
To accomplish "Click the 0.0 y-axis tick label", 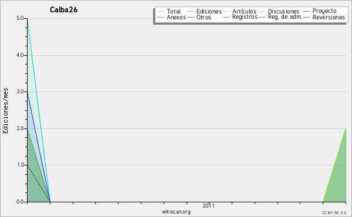I will click(x=20, y=202).
